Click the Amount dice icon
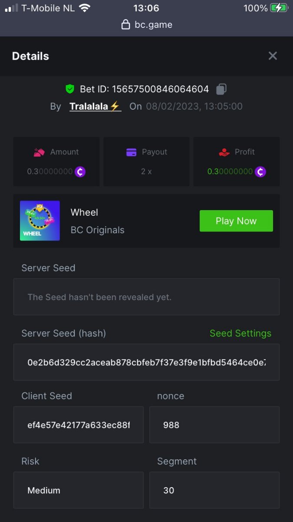 click(40, 152)
